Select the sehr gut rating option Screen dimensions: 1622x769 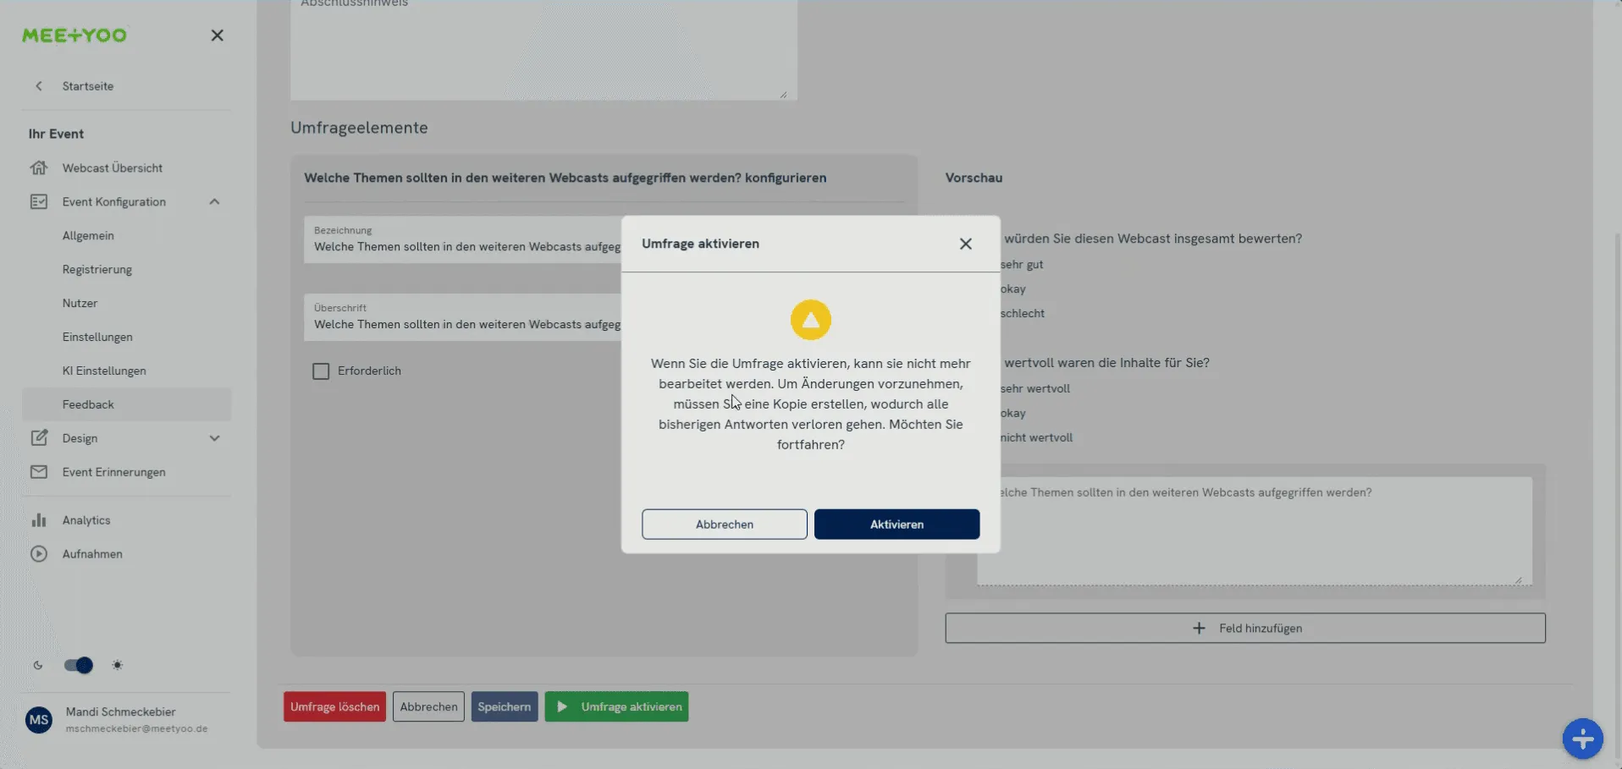point(1021,264)
